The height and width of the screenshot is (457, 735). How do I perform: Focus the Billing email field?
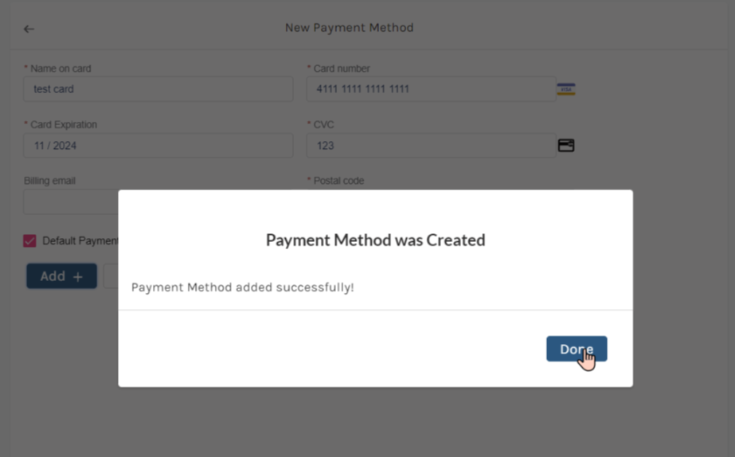pos(70,201)
